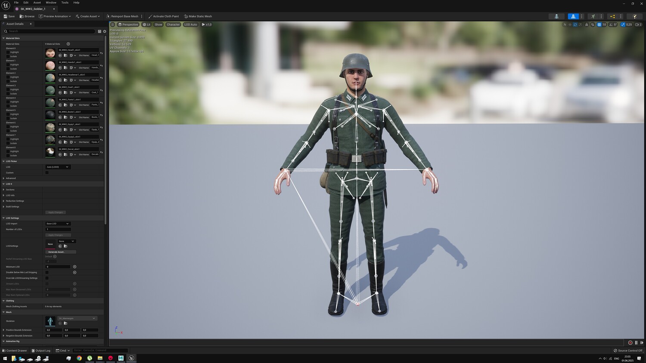
Task: Open the Window menu
Action: [x=51, y=3]
